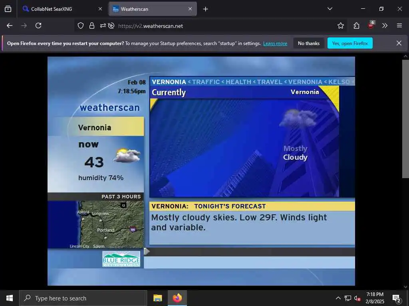Open the Firefox application menu
The width and height of the screenshot is (409, 306).
coord(399,25)
